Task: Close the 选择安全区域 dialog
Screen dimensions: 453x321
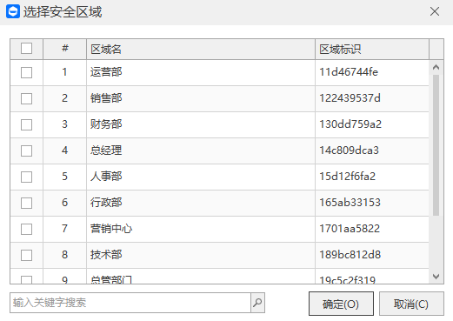Action: (x=435, y=11)
